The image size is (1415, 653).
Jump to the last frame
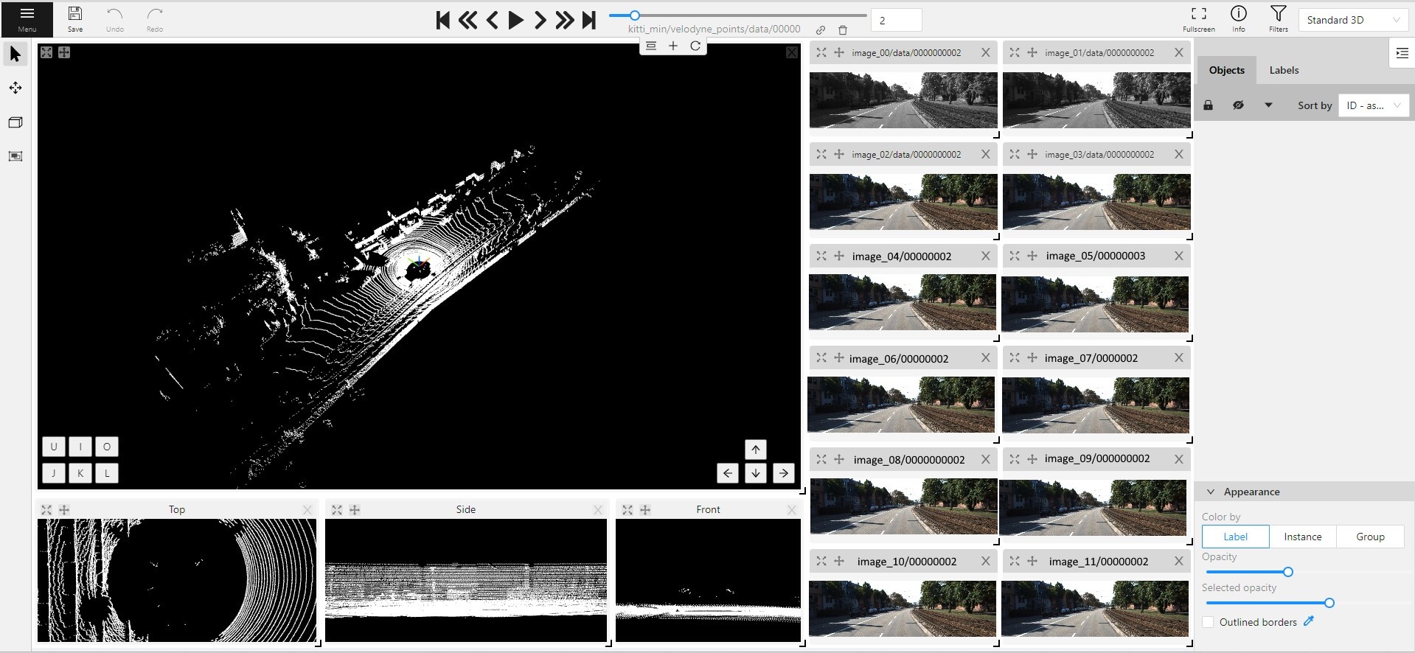589,20
